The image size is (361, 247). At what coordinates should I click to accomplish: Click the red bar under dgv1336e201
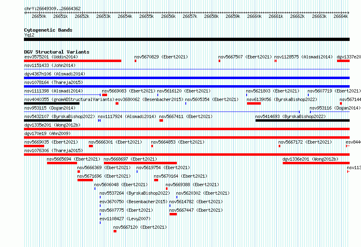coord(316,163)
